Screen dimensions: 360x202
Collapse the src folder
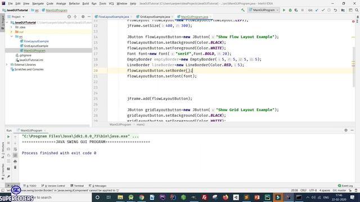pyautogui.click(x=11, y=36)
